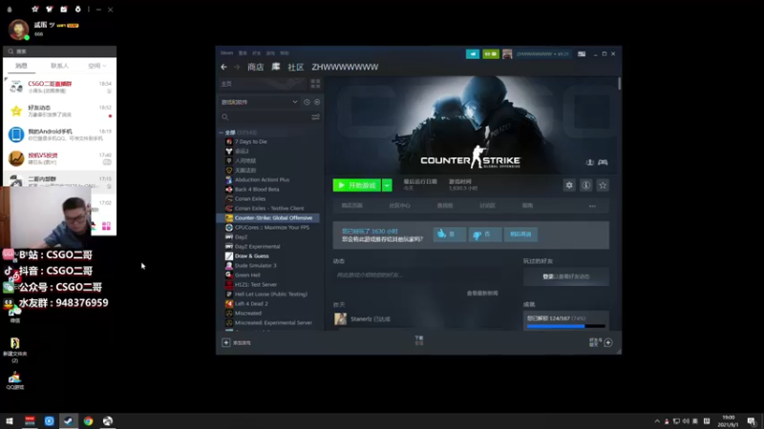This screenshot has width=764, height=429.
Task: Open 社区中心 community hub link
Action: coord(399,206)
